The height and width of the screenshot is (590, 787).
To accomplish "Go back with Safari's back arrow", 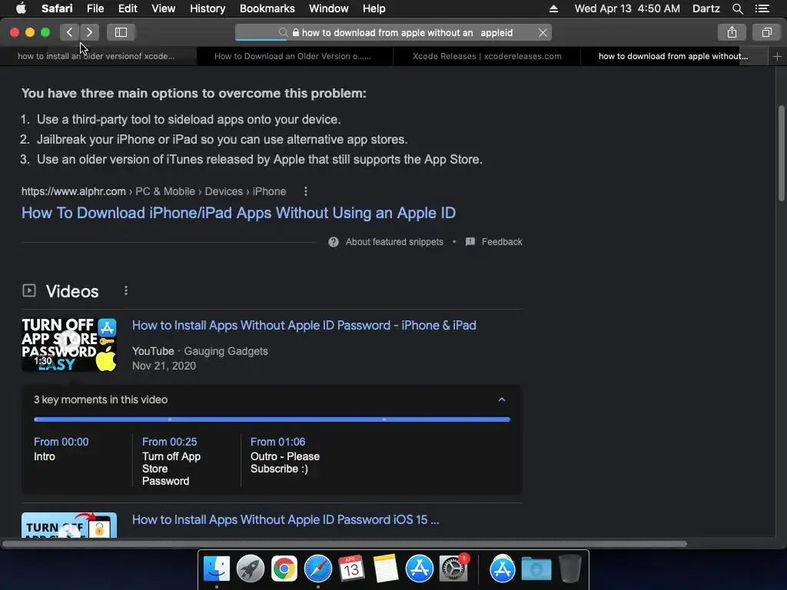I will pyautogui.click(x=70, y=32).
